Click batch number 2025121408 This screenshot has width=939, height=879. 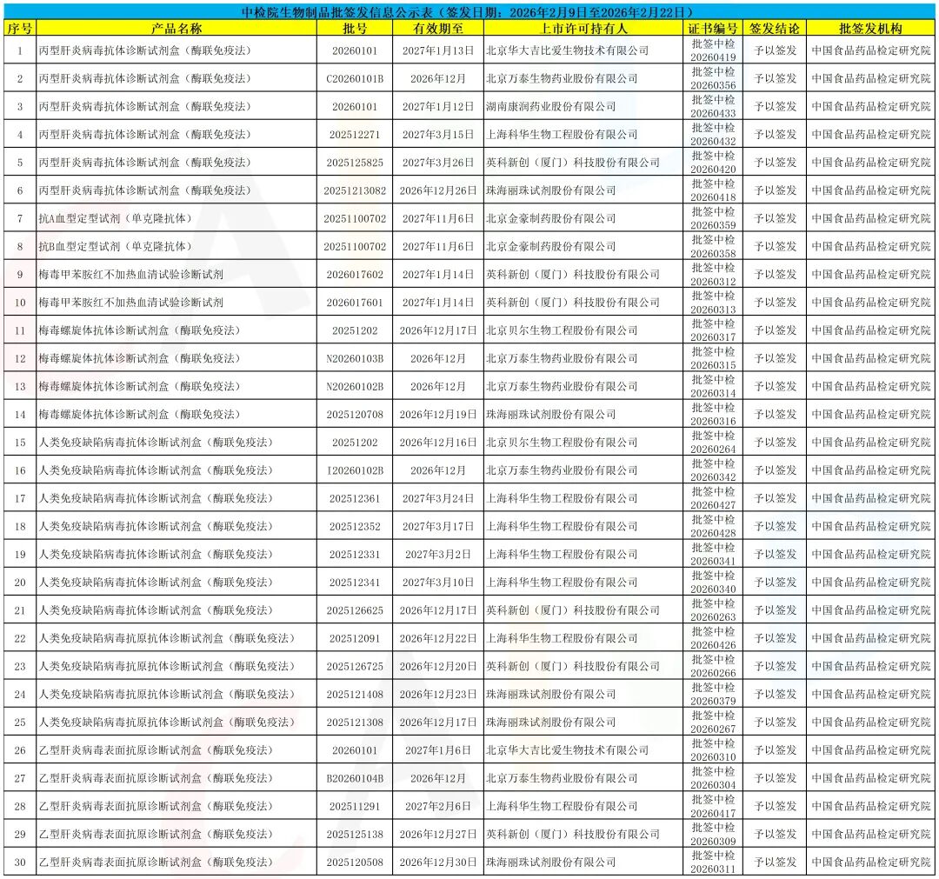click(355, 695)
